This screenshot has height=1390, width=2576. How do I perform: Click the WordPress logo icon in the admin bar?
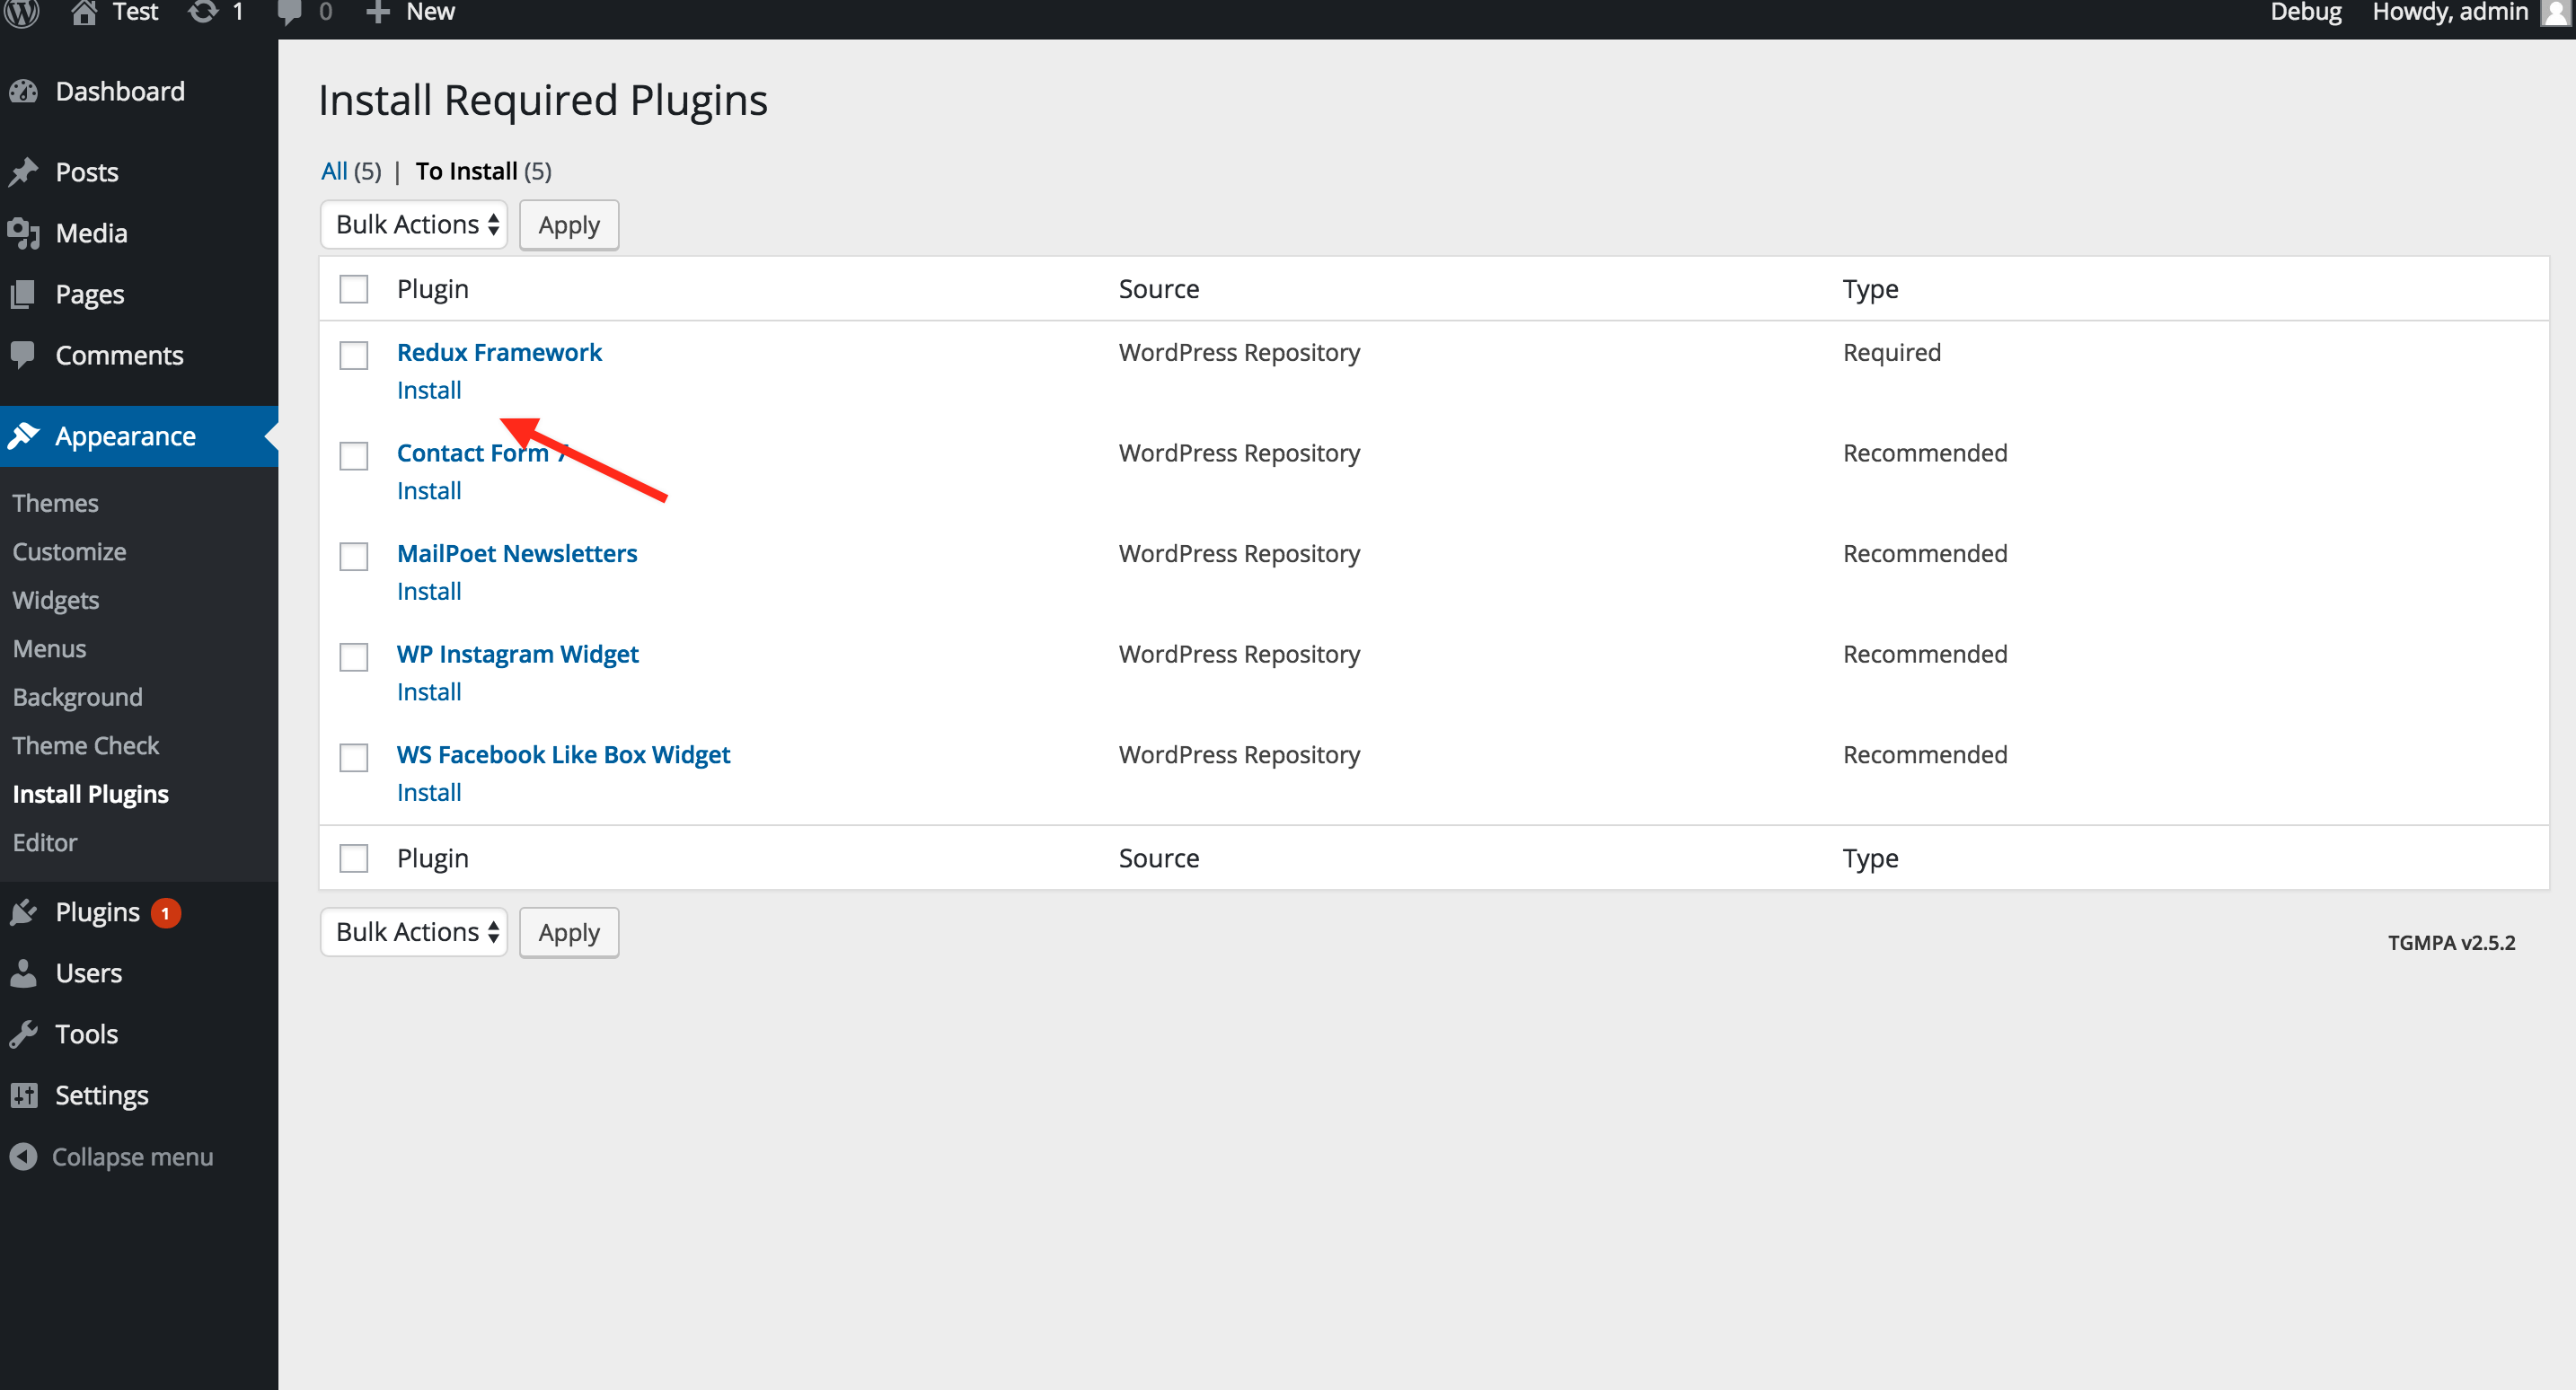(22, 12)
